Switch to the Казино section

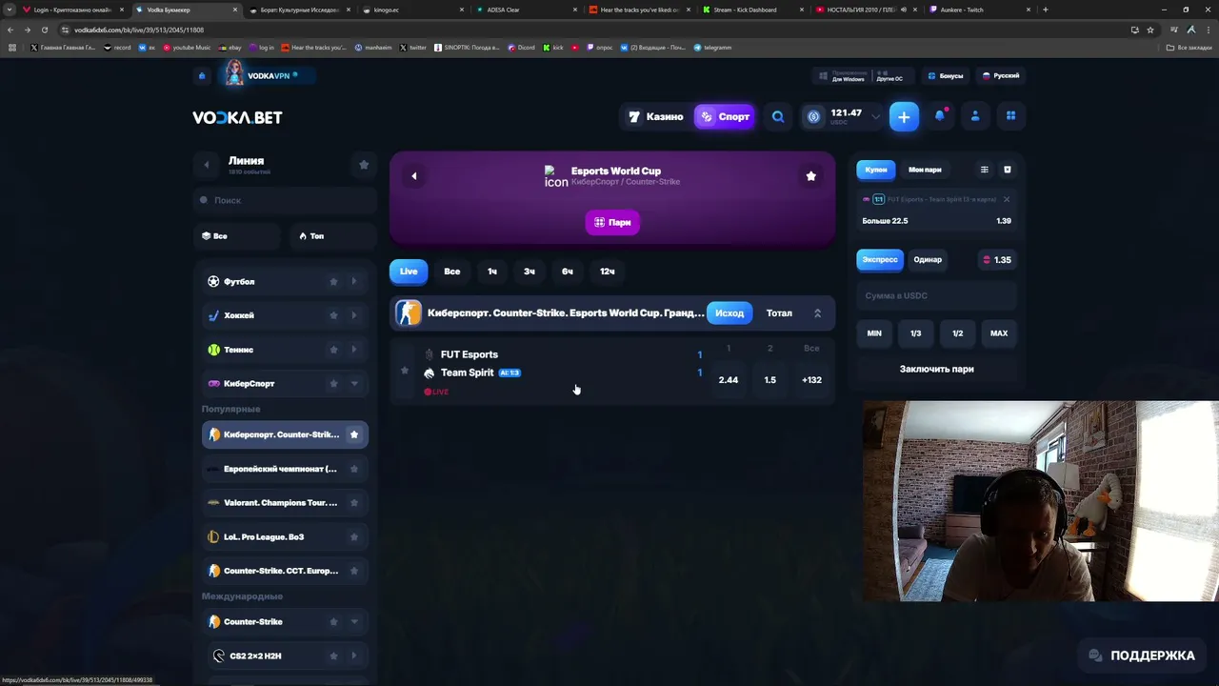pyautogui.click(x=656, y=117)
